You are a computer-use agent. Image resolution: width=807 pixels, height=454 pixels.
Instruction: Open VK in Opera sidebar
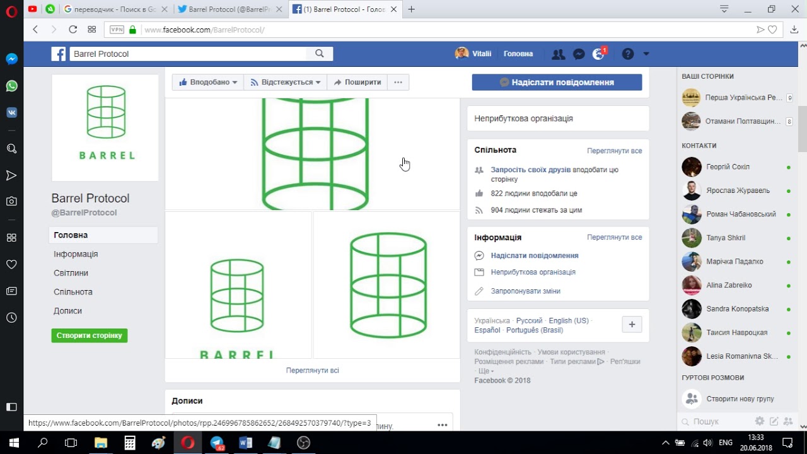tap(11, 112)
